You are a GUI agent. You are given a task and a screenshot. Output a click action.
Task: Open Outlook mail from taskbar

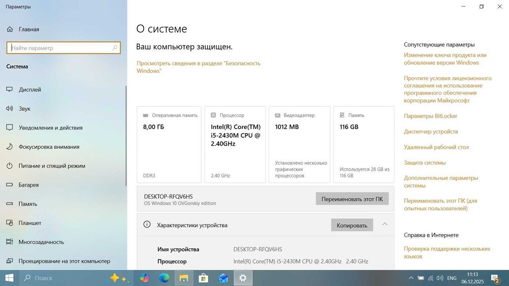(x=223, y=278)
